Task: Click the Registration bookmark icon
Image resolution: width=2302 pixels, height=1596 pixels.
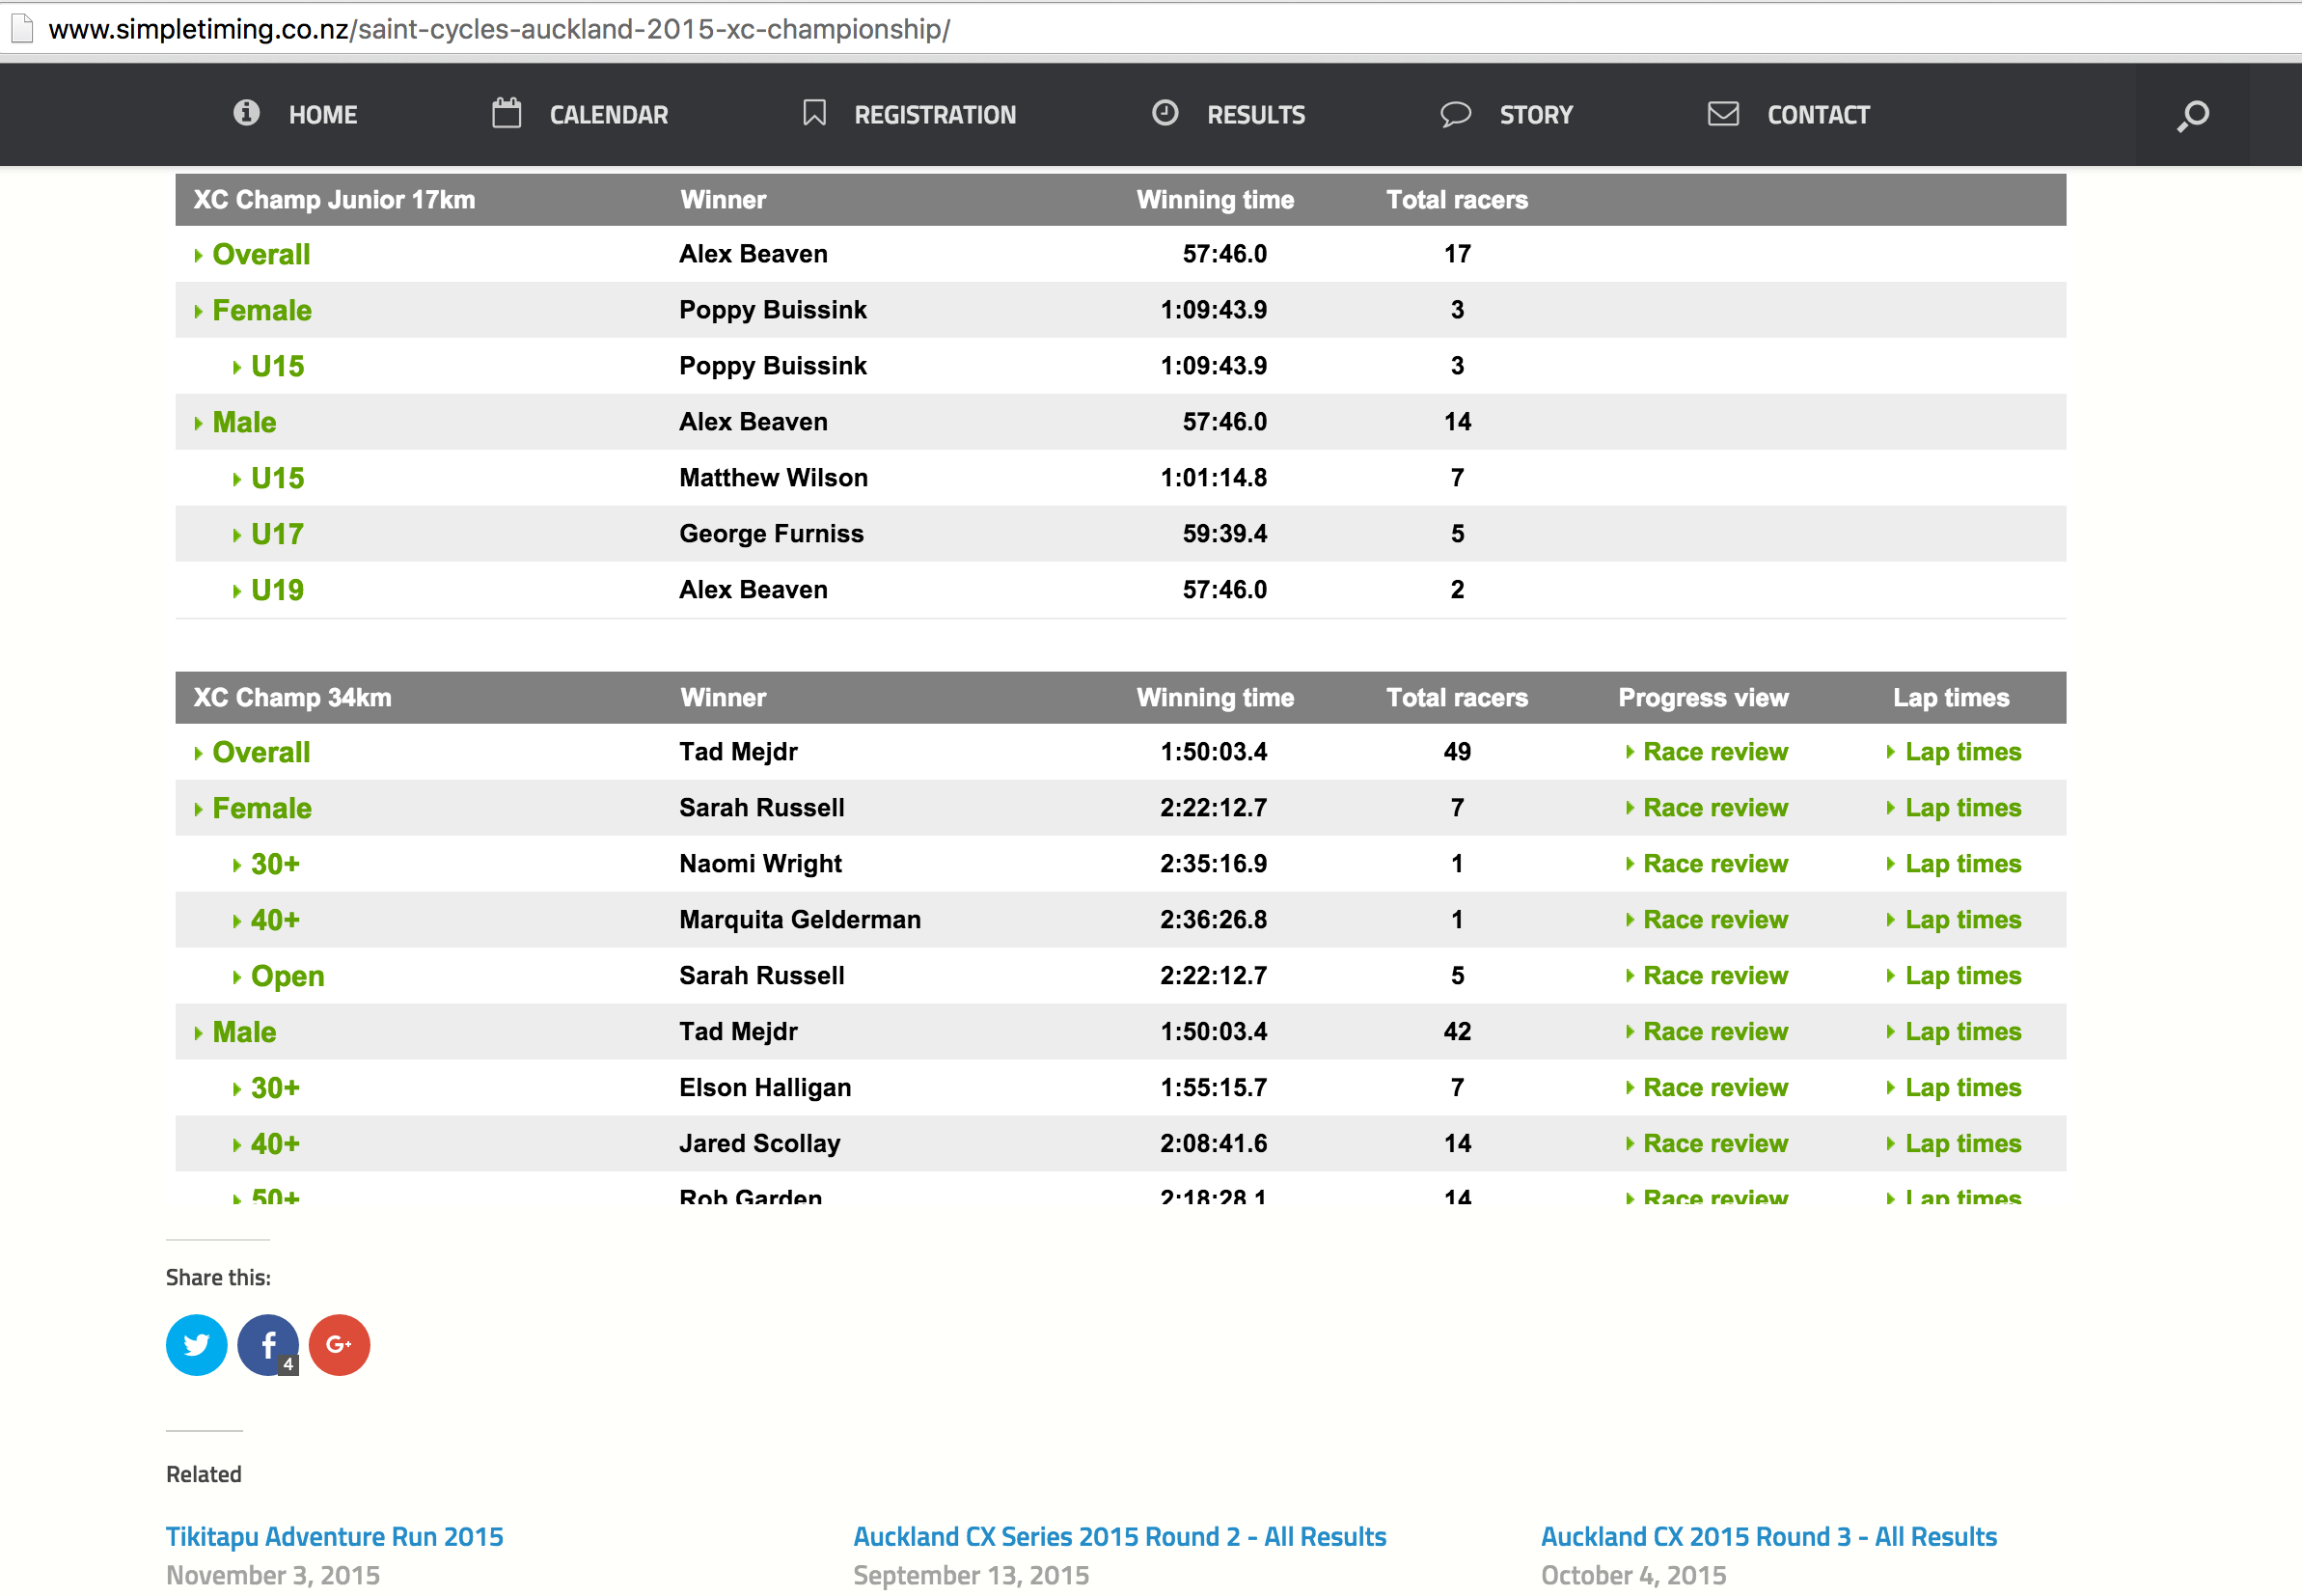Action: [x=813, y=113]
